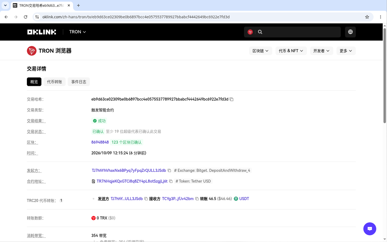Open the 更多 dropdown menu
The height and width of the screenshot is (242, 387).
[x=346, y=51]
